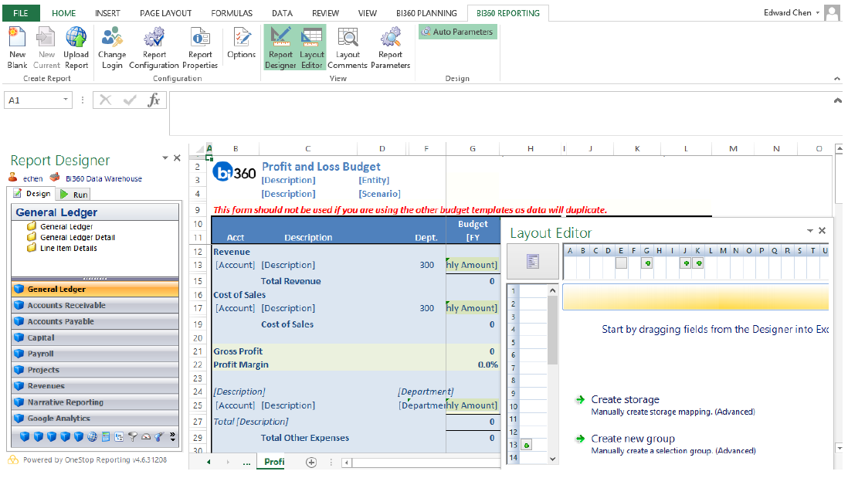
Task: Open Report Configuration from the ribbon
Action: 154,48
